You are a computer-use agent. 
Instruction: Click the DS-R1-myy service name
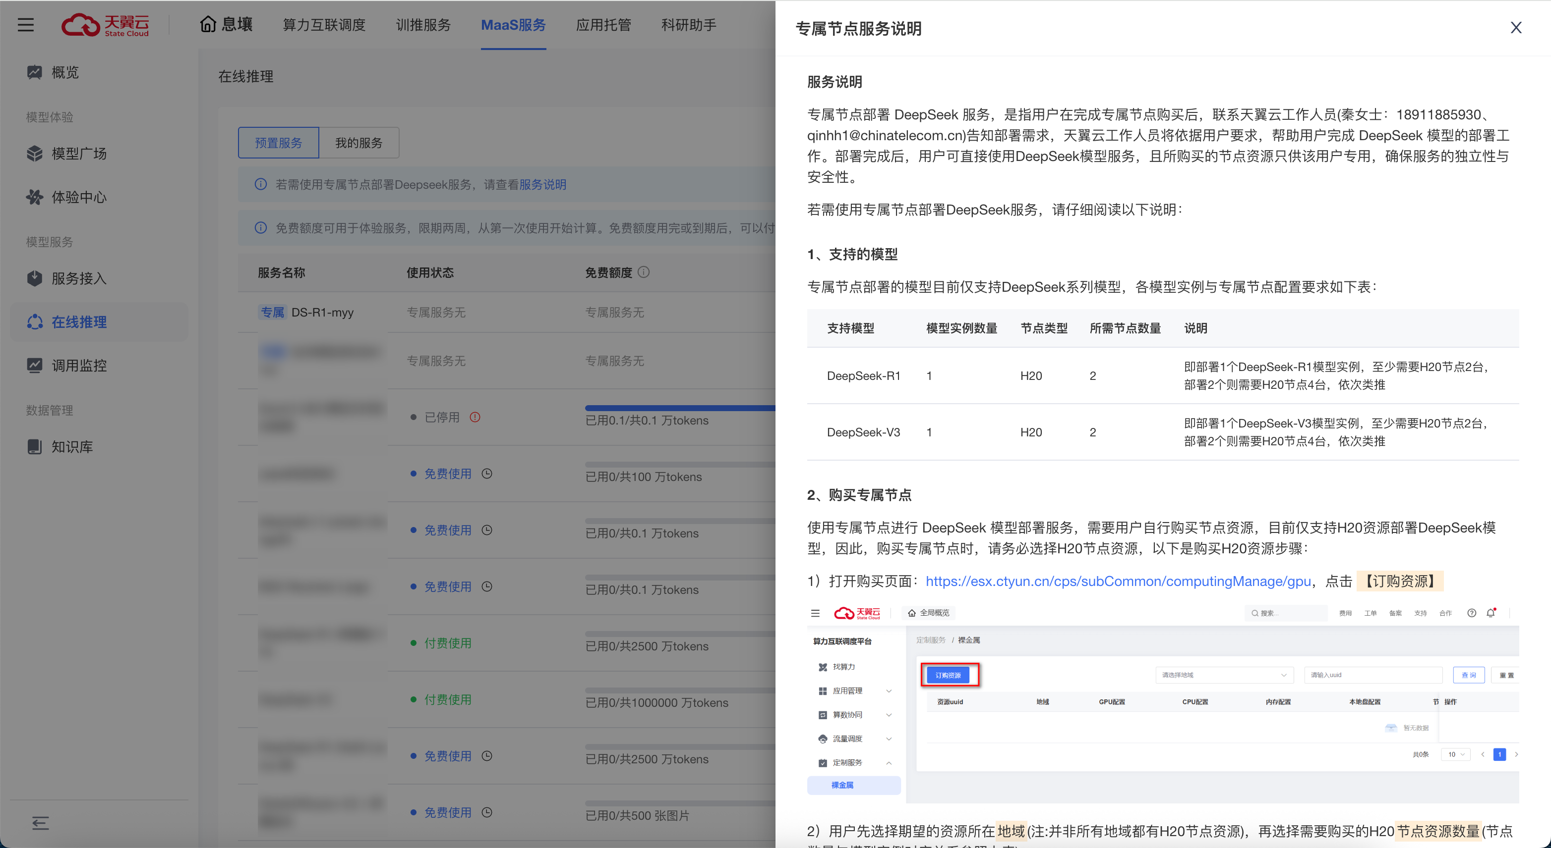click(322, 312)
